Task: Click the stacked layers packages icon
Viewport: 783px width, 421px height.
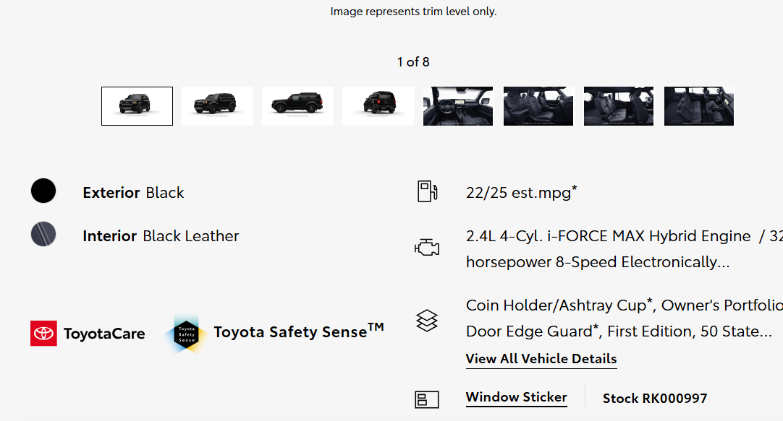Action: 427,321
